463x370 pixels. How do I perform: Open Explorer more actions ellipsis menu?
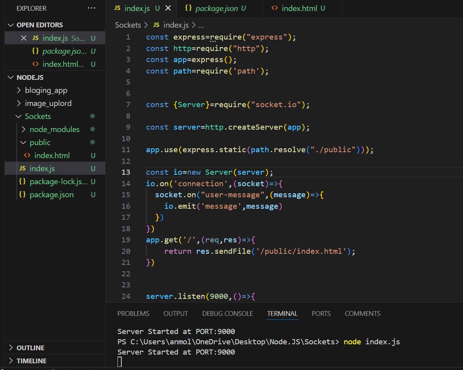coord(92,8)
